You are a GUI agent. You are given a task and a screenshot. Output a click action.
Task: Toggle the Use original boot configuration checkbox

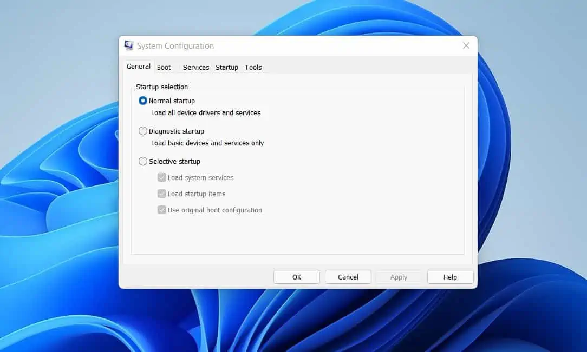point(162,210)
